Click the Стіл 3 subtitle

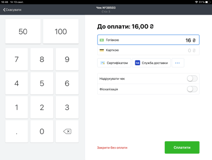[x=106, y=11]
